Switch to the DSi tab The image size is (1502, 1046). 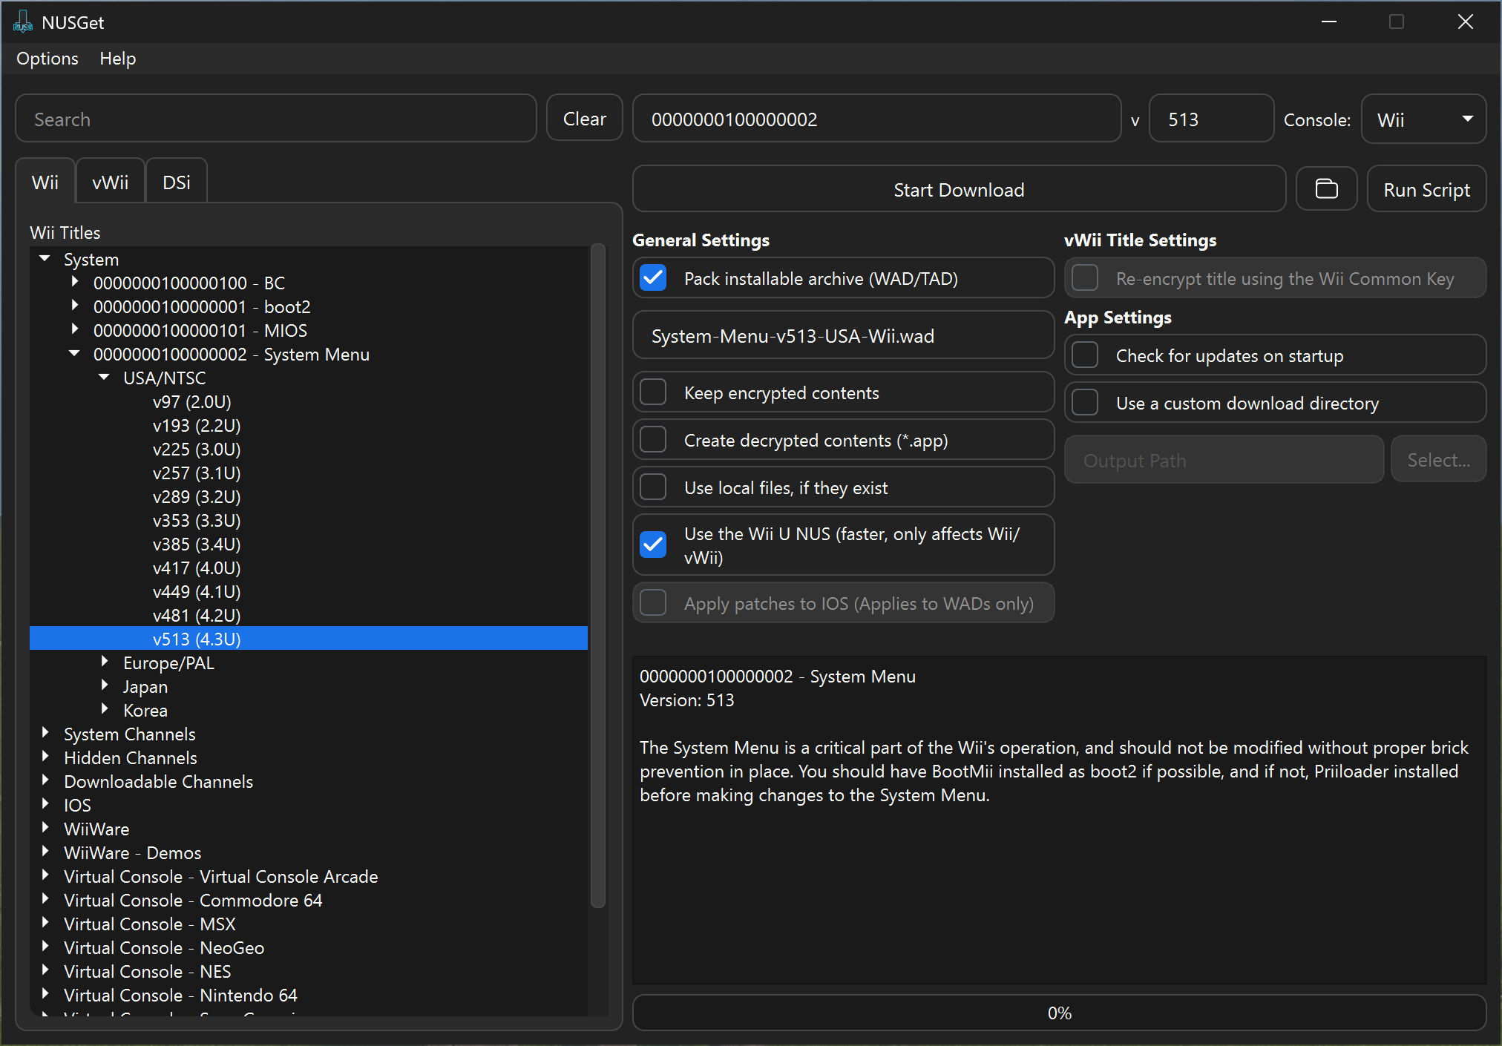(x=176, y=182)
